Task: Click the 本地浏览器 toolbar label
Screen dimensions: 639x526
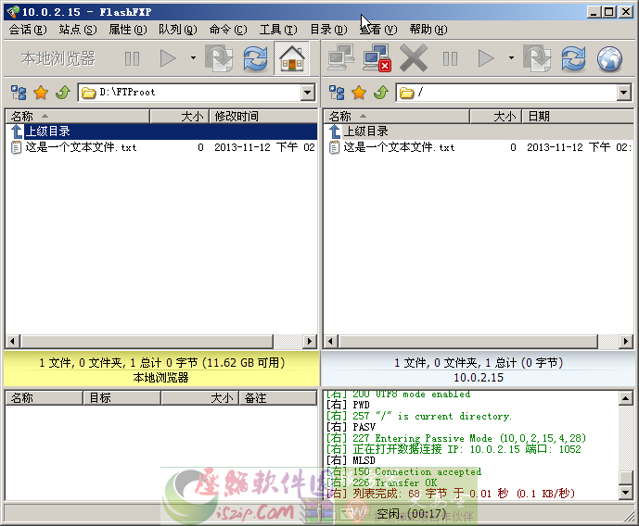Action: coord(58,58)
